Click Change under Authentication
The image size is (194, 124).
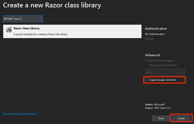pos(149,39)
